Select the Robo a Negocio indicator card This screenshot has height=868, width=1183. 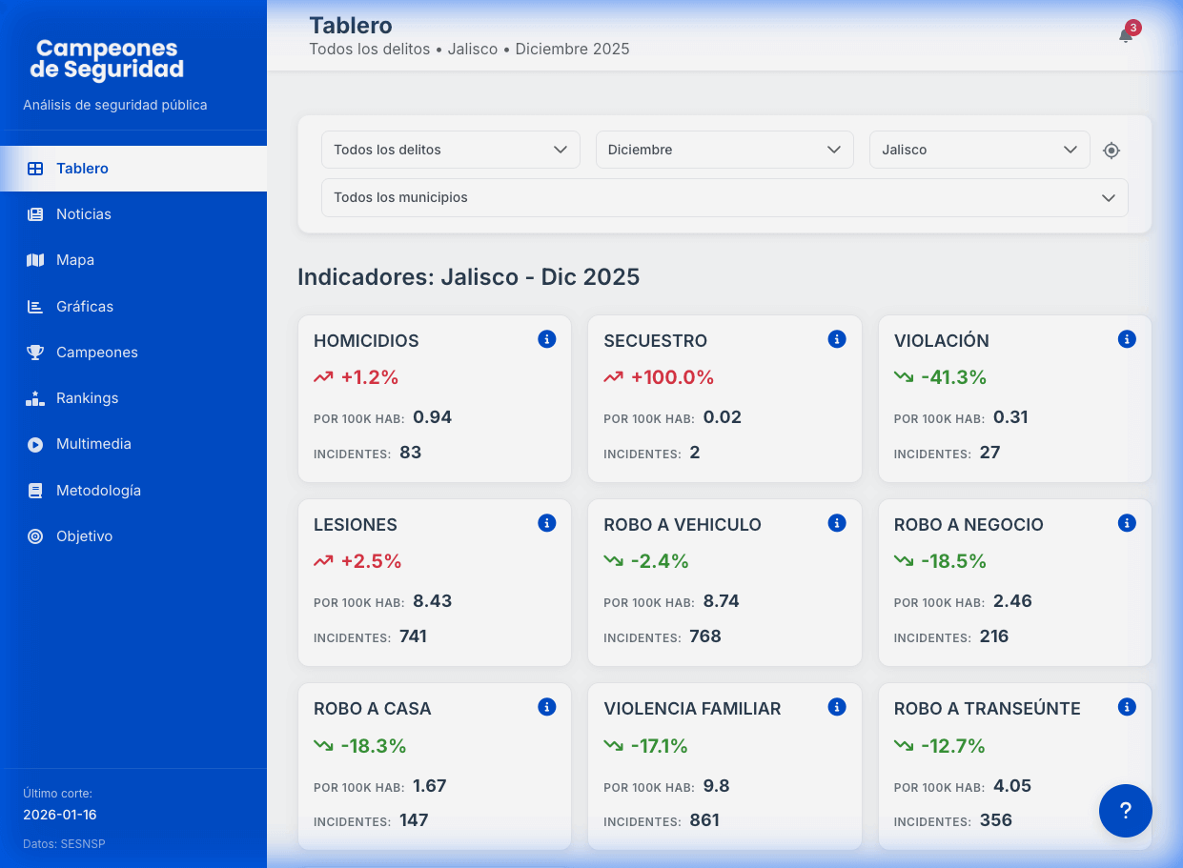(x=1013, y=582)
